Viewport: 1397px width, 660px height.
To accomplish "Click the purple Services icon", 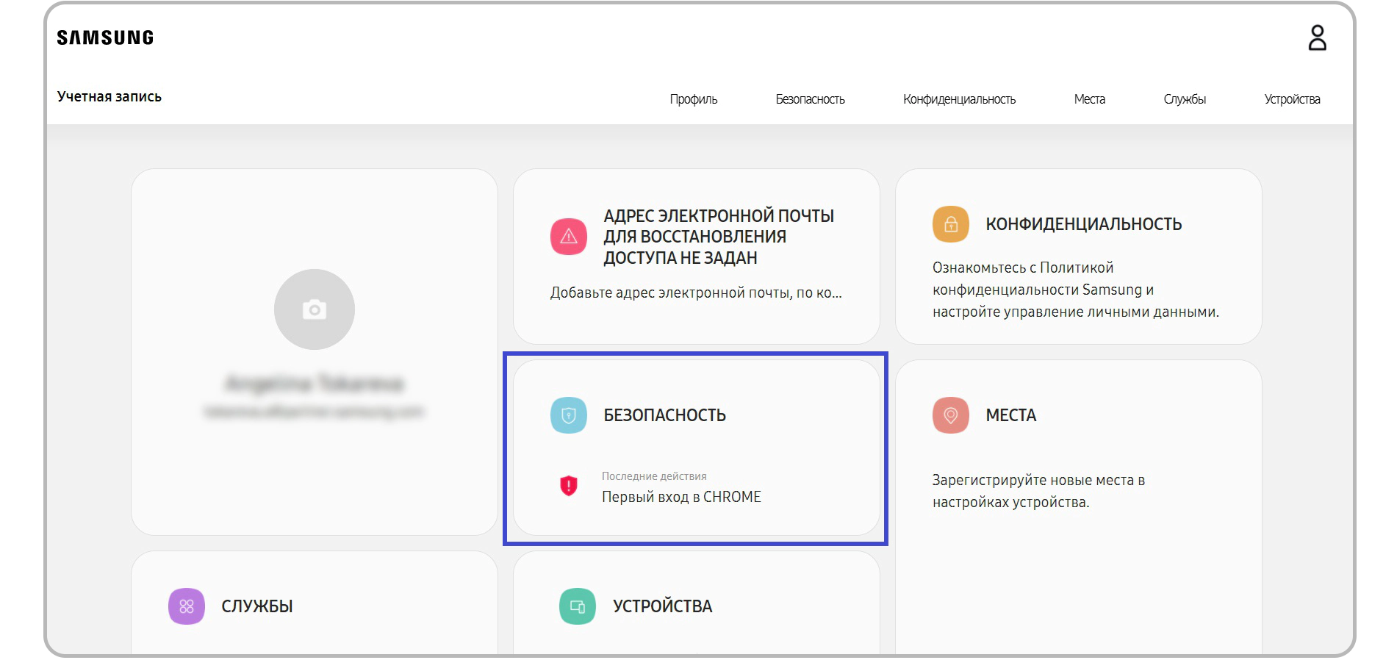I will tap(187, 606).
